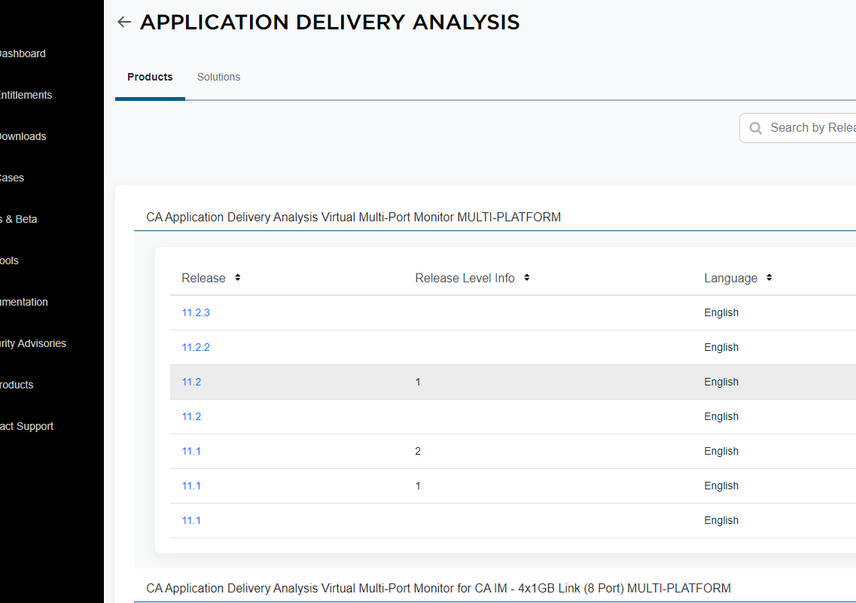856x603 pixels.
Task: Open release 11.2.2 link
Action: [196, 347]
